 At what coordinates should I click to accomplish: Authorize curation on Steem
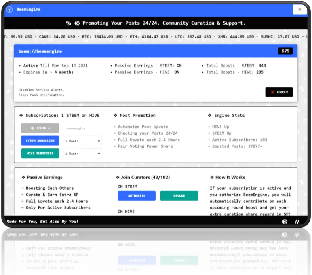pyautogui.click(x=137, y=196)
